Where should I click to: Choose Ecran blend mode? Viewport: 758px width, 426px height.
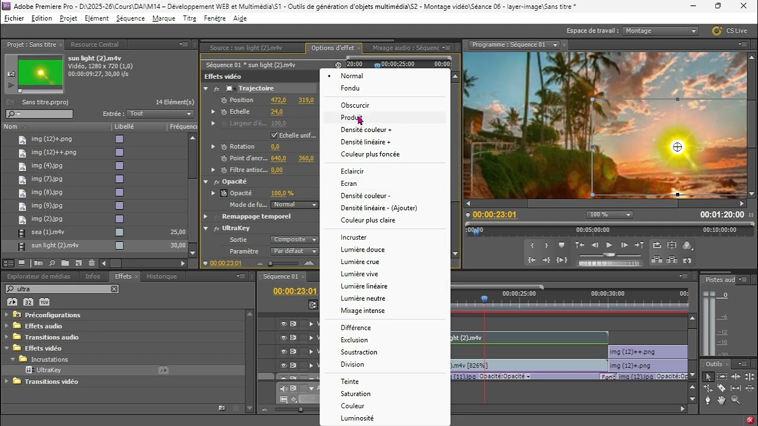349,183
